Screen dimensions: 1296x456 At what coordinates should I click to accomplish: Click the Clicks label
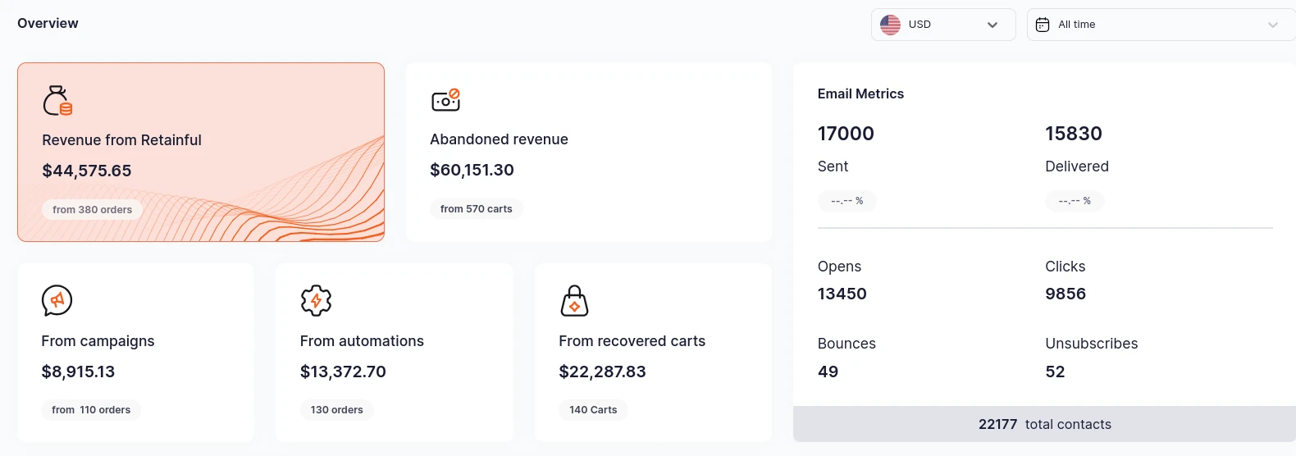(1065, 267)
